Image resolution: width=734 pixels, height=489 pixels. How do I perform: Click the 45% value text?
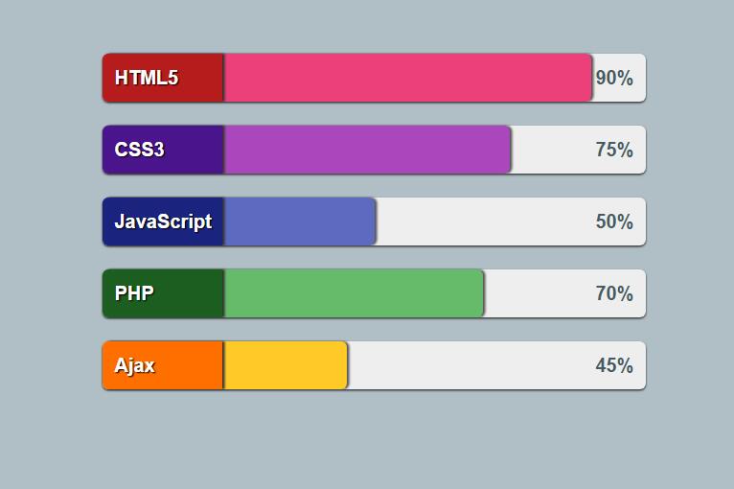point(614,365)
